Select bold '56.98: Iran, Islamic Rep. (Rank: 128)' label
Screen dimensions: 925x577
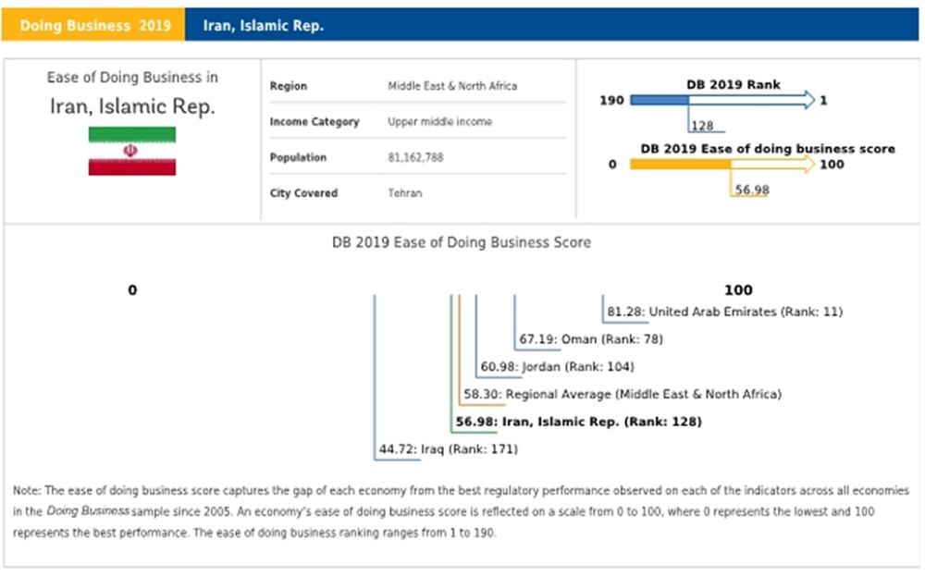(579, 422)
